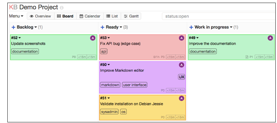Add a task to the Ready column
The height and width of the screenshot is (123, 277).
pyautogui.click(x=102, y=27)
